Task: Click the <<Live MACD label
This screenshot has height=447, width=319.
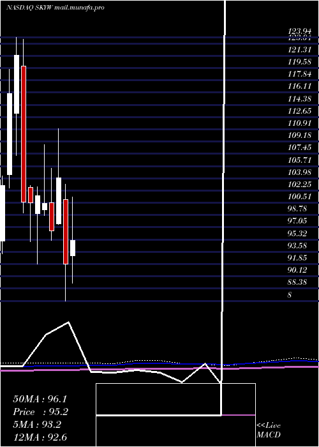Action: click(x=269, y=430)
